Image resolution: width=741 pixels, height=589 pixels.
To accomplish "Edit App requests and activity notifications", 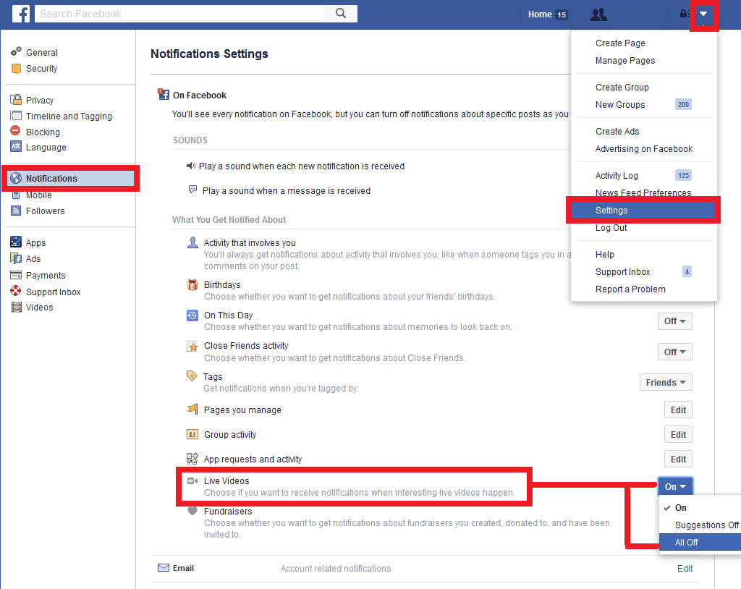I will tap(678, 459).
